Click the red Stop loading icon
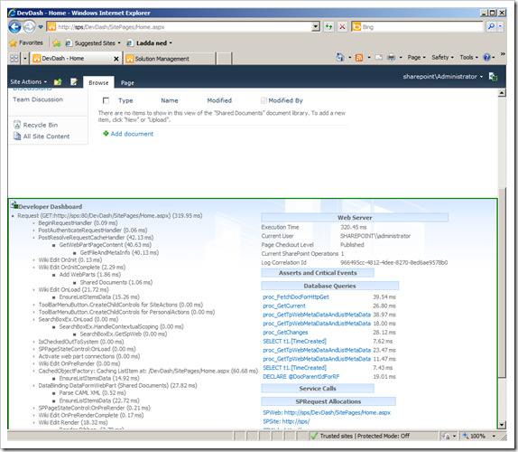The image size is (518, 452). [343, 27]
